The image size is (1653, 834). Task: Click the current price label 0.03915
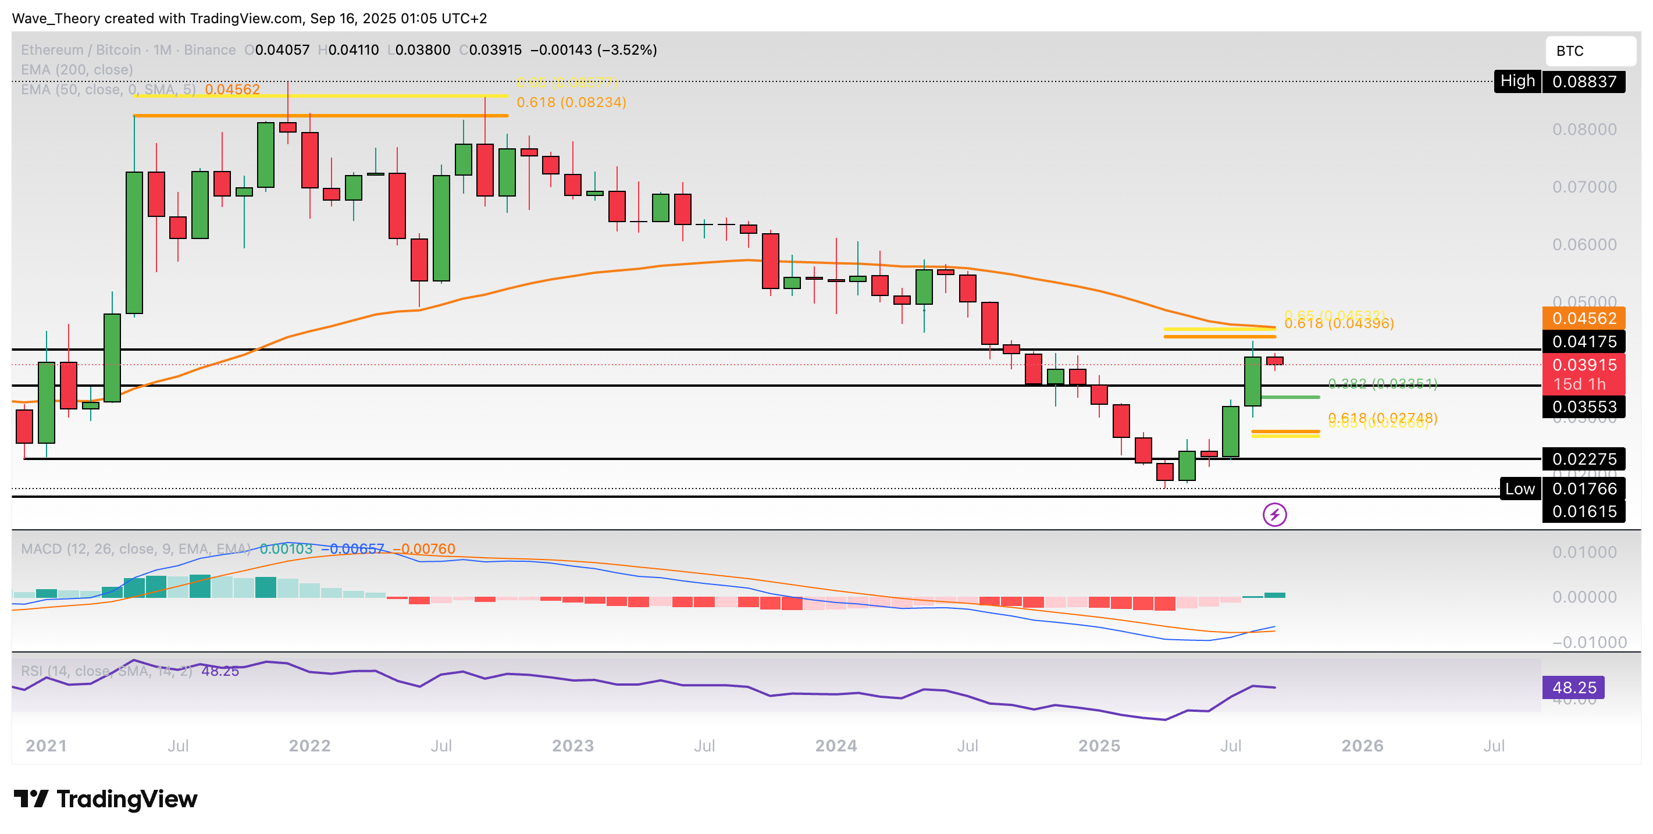pos(1584,365)
